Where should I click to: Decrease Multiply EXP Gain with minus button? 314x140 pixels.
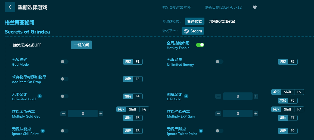pyautogui.click(x=218, y=114)
